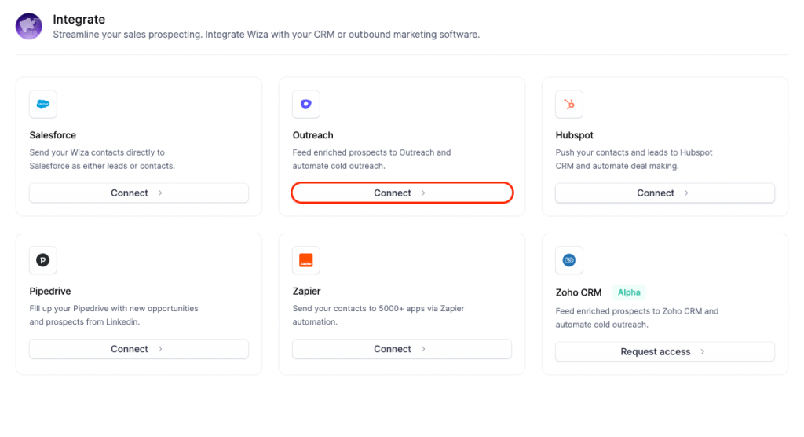Click the Hubspot logo icon
The height and width of the screenshot is (437, 804).
pos(569,105)
